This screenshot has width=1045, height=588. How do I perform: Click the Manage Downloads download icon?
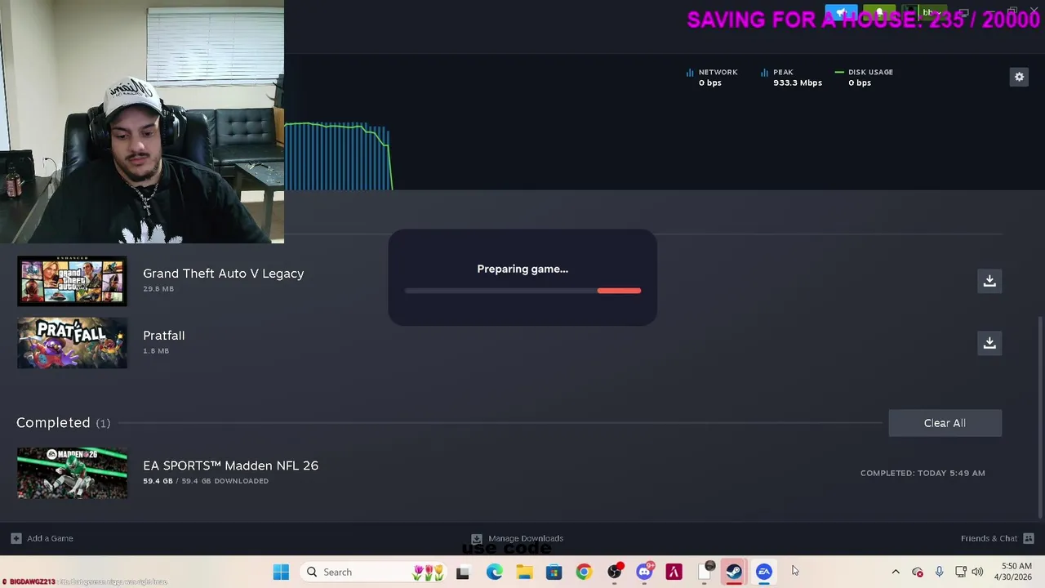(x=477, y=538)
